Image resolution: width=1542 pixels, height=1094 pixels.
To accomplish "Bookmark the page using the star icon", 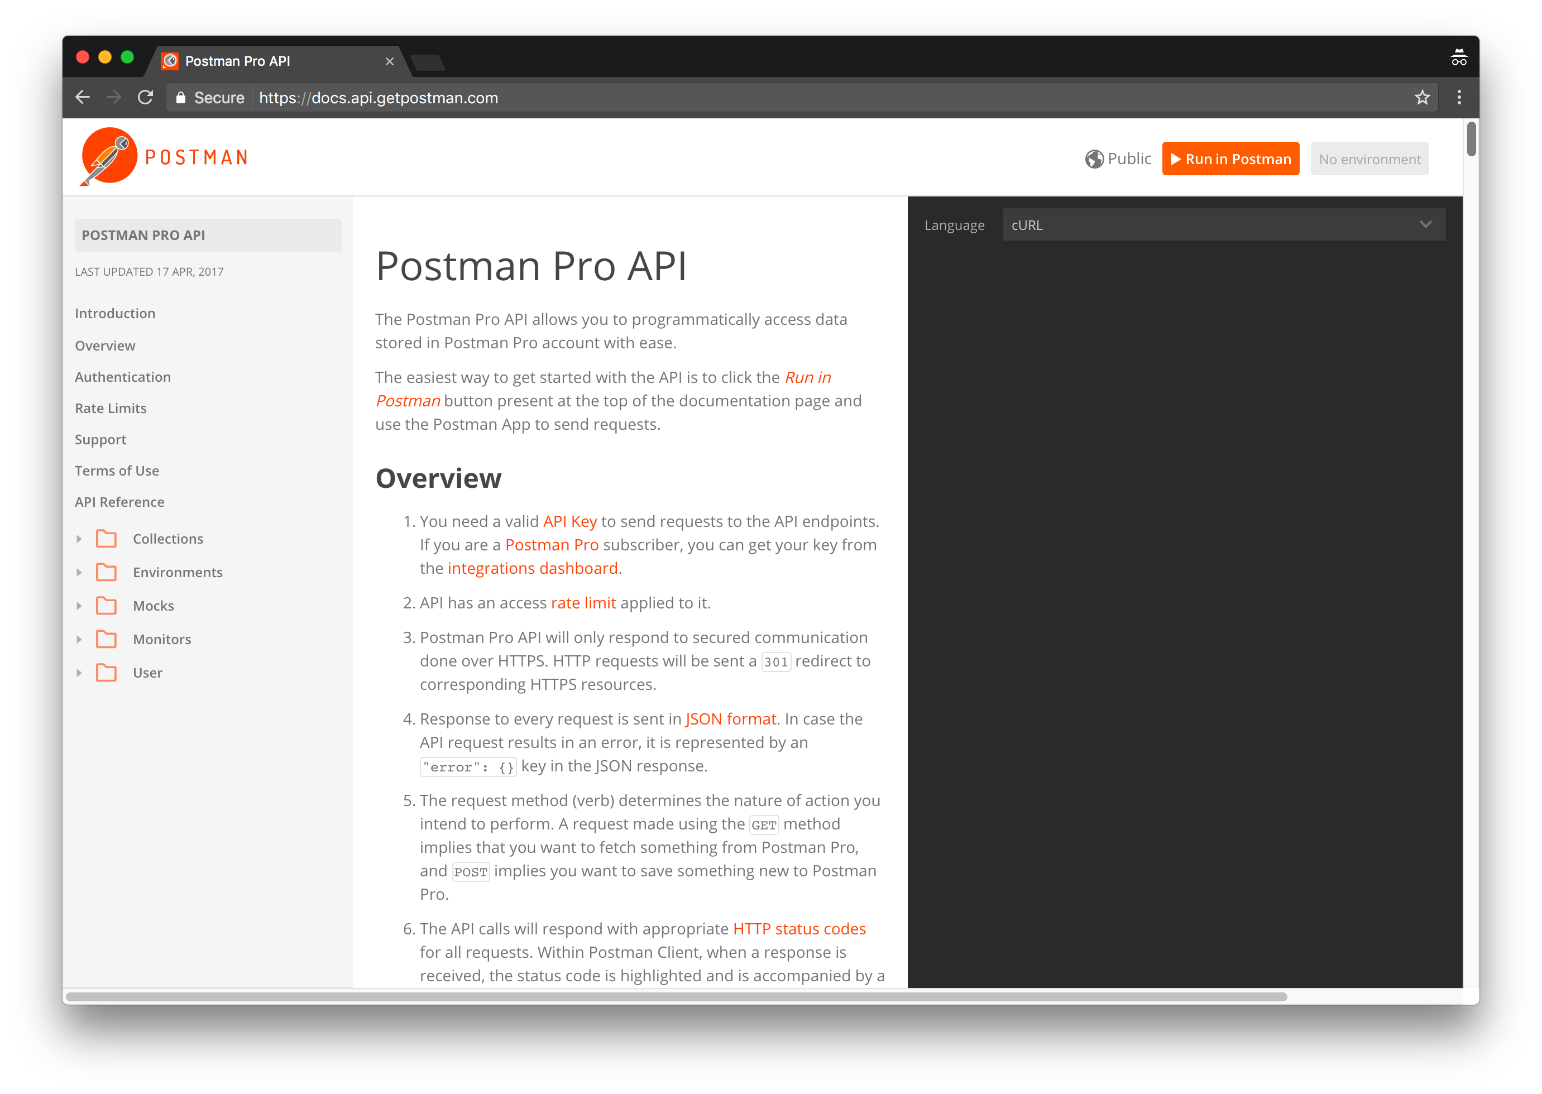I will (1423, 97).
